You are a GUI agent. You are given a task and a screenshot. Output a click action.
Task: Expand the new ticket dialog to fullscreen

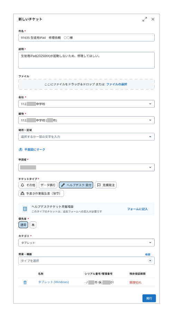click(x=145, y=19)
